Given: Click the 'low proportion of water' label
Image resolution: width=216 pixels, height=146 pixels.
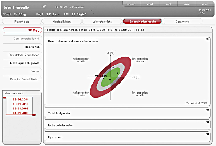Looking at the screenshot, I should point(140,60).
